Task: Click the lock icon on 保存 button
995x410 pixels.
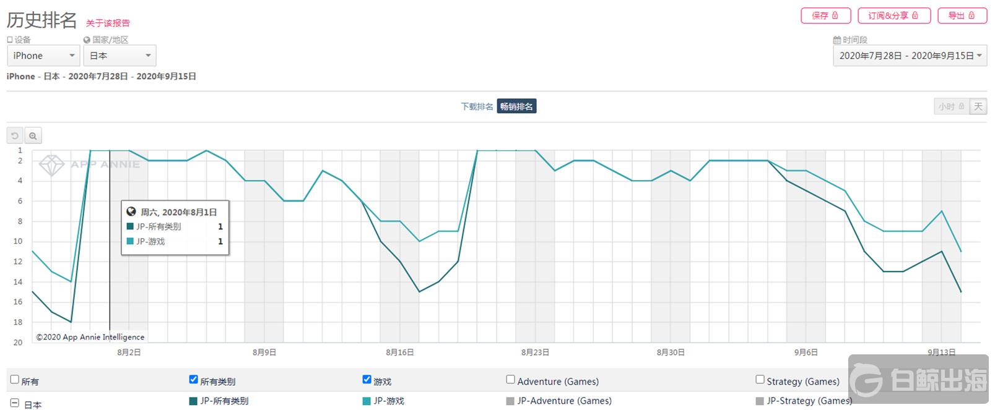Action: (835, 15)
